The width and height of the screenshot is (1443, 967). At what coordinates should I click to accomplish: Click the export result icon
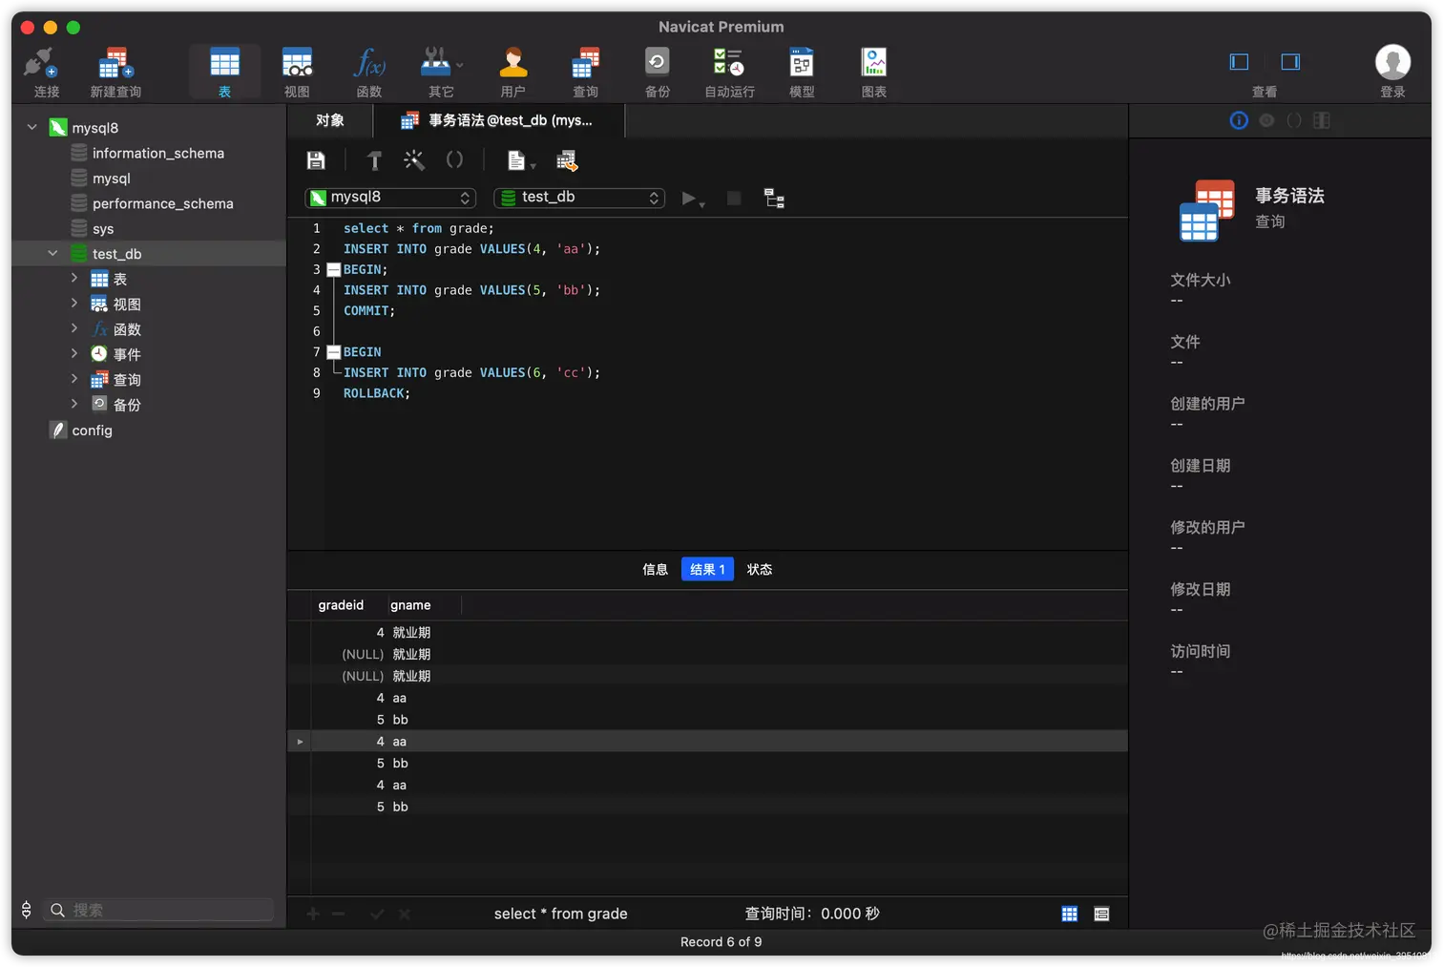click(x=567, y=160)
